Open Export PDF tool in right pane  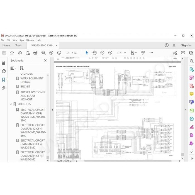tap(192, 69)
